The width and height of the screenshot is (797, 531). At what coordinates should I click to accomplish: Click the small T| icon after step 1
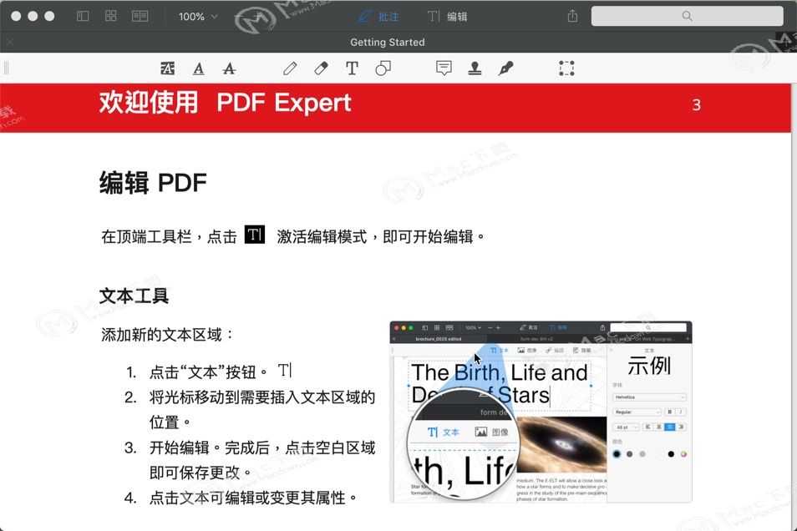click(x=285, y=371)
